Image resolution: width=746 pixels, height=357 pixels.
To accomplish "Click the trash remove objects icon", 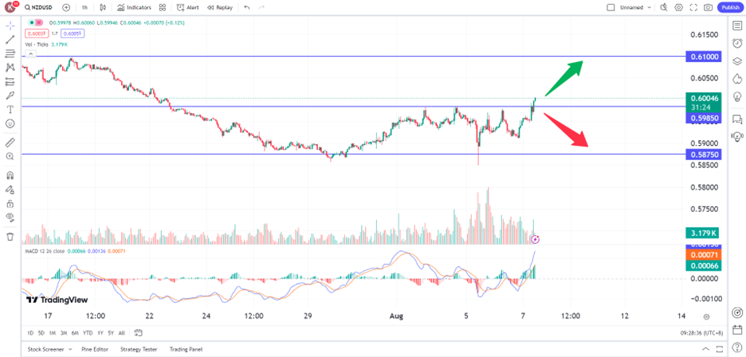I will (10, 236).
